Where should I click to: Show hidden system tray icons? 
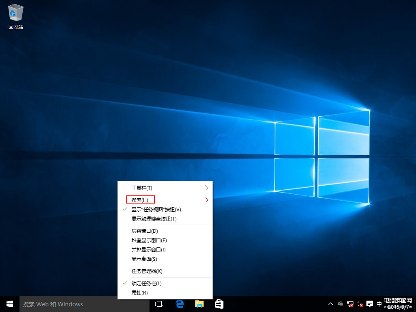point(331,304)
